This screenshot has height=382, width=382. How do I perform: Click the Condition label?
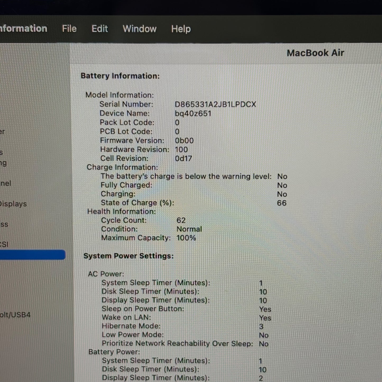119,229
